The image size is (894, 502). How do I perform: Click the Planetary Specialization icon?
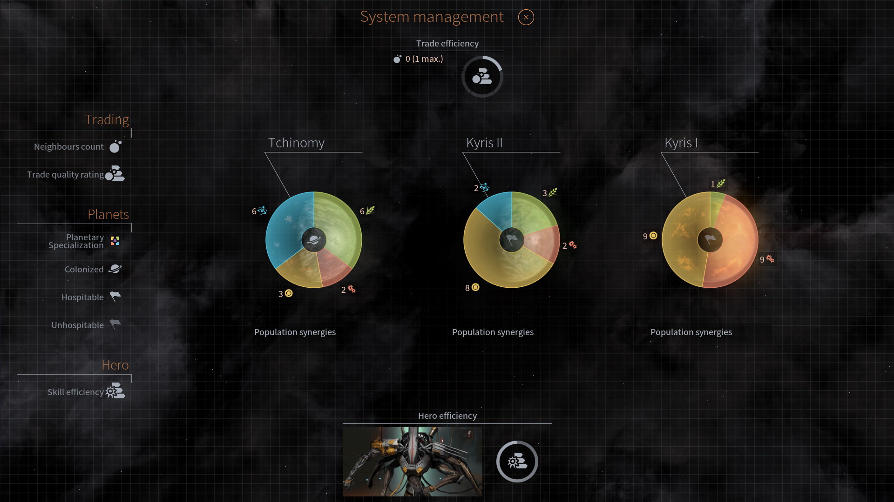coord(115,240)
